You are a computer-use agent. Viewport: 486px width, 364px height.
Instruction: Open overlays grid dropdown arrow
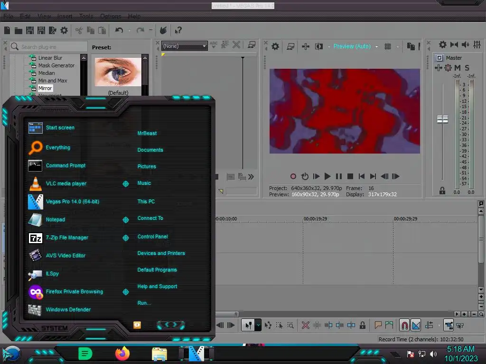[x=398, y=47]
